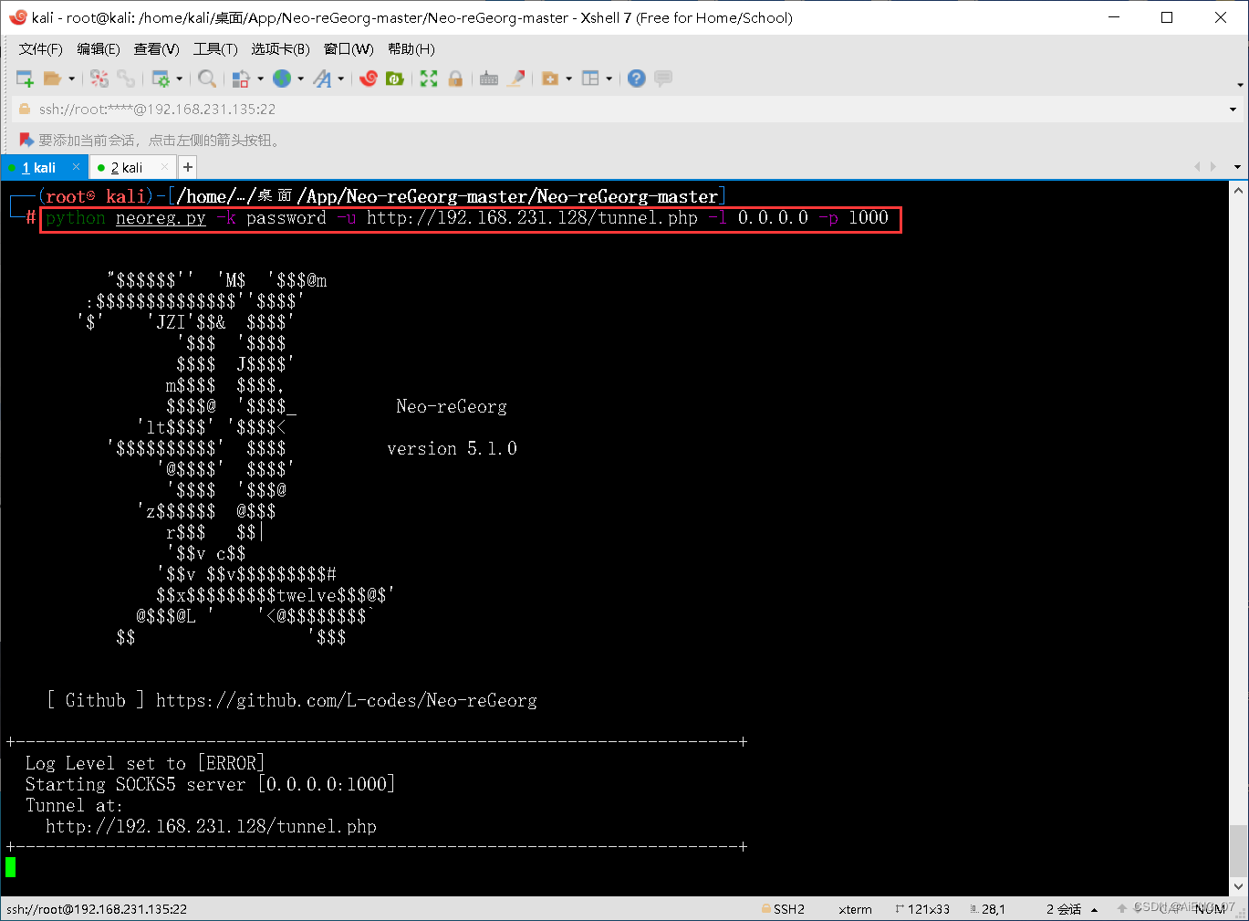The height and width of the screenshot is (921, 1249).
Task: Open the 窗口(W) menu
Action: pos(349,49)
